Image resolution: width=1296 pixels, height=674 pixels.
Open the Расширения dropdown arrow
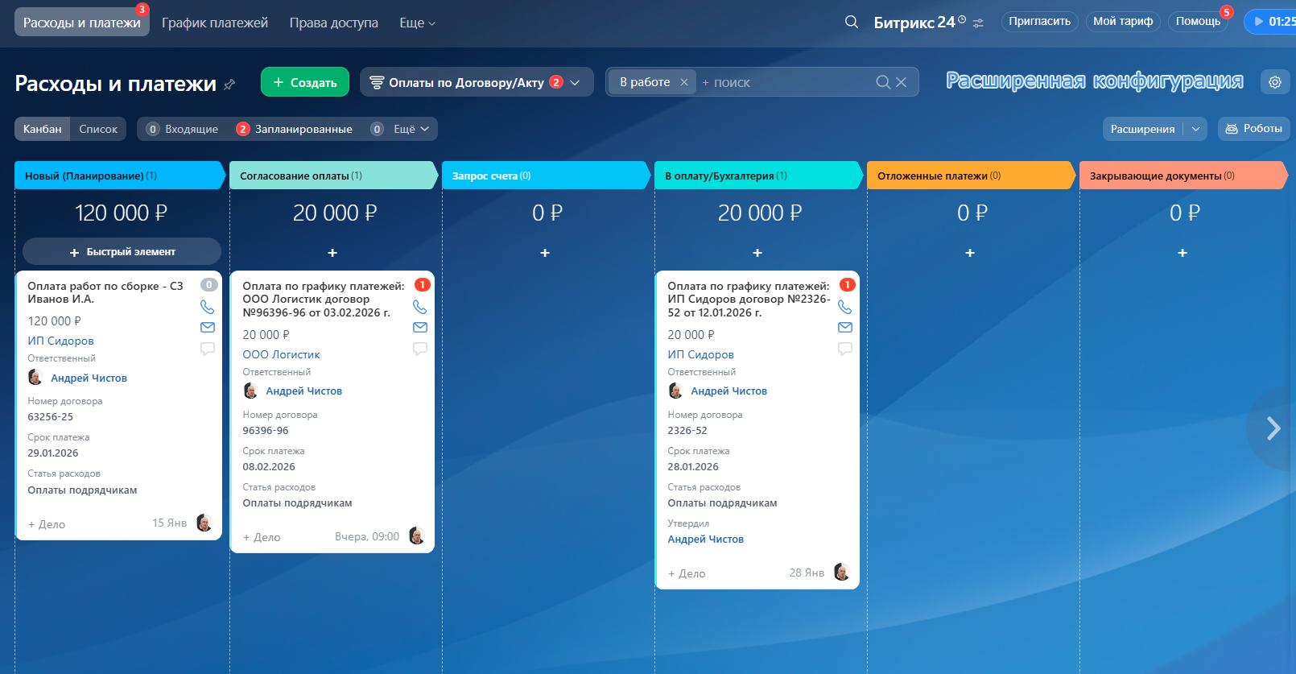tap(1196, 129)
